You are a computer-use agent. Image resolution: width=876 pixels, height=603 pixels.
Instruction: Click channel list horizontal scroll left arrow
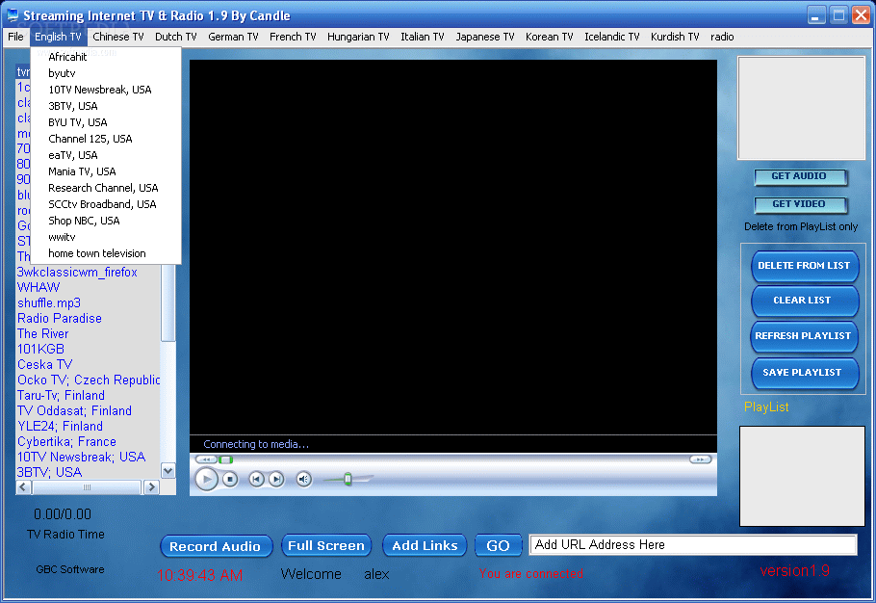click(x=23, y=487)
